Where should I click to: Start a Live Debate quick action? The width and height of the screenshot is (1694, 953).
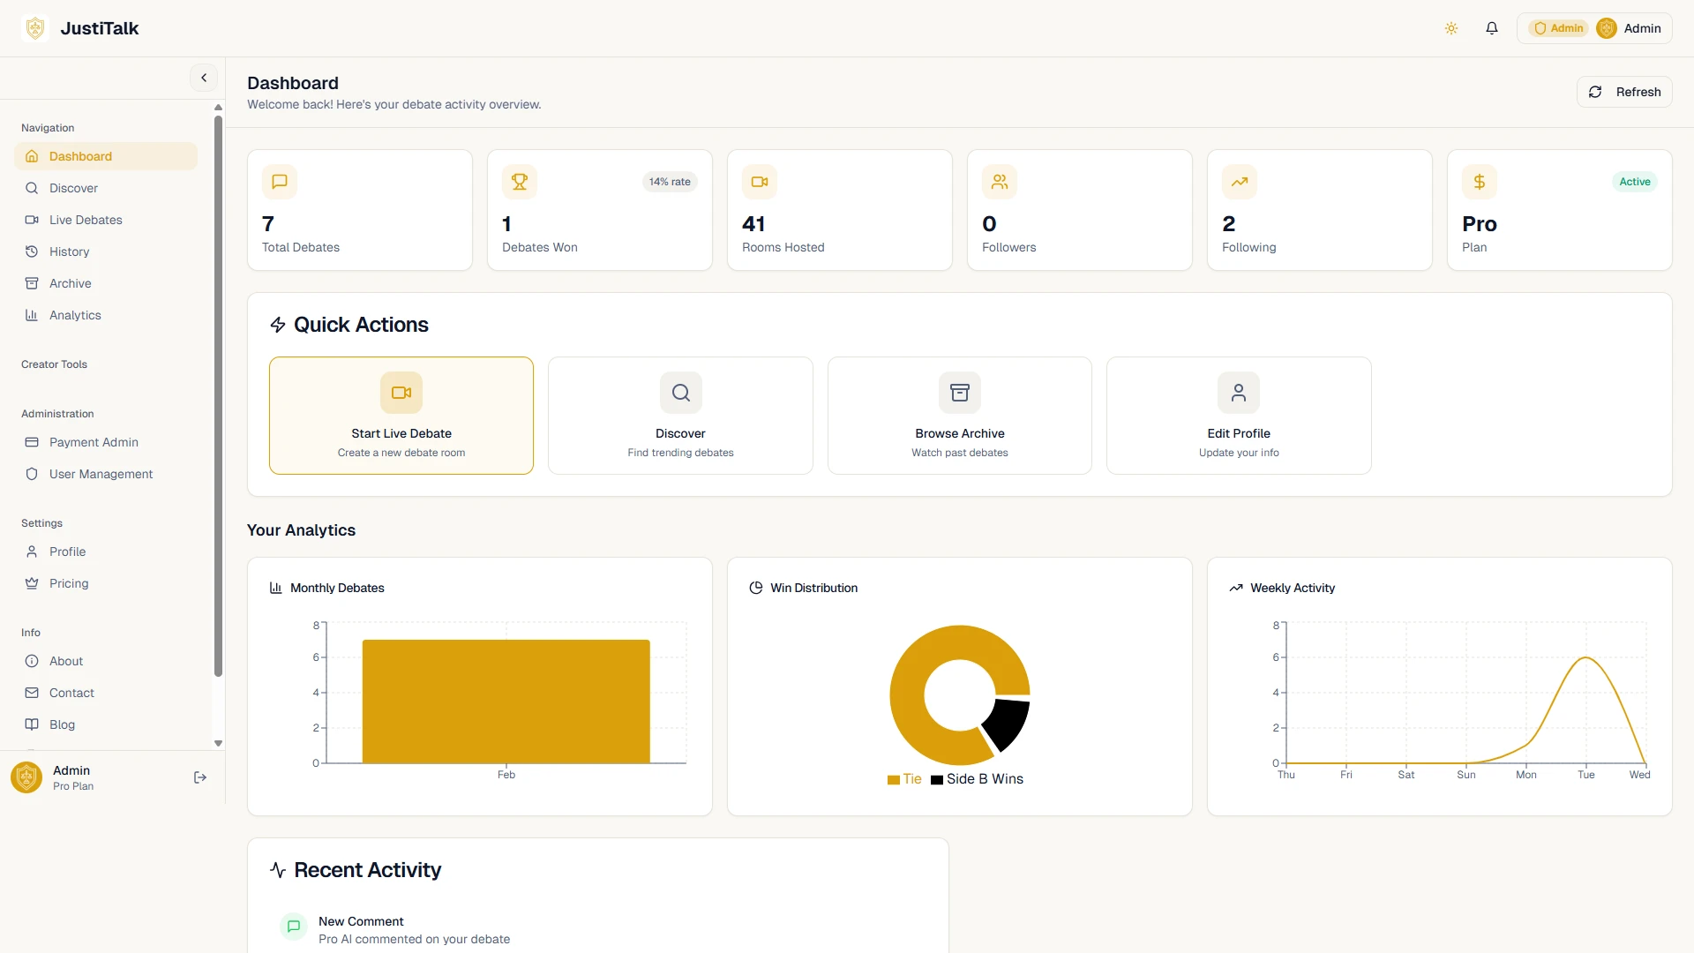(401, 416)
